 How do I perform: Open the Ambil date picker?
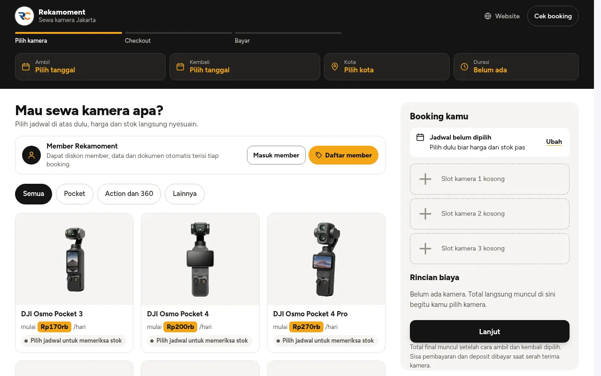point(90,67)
